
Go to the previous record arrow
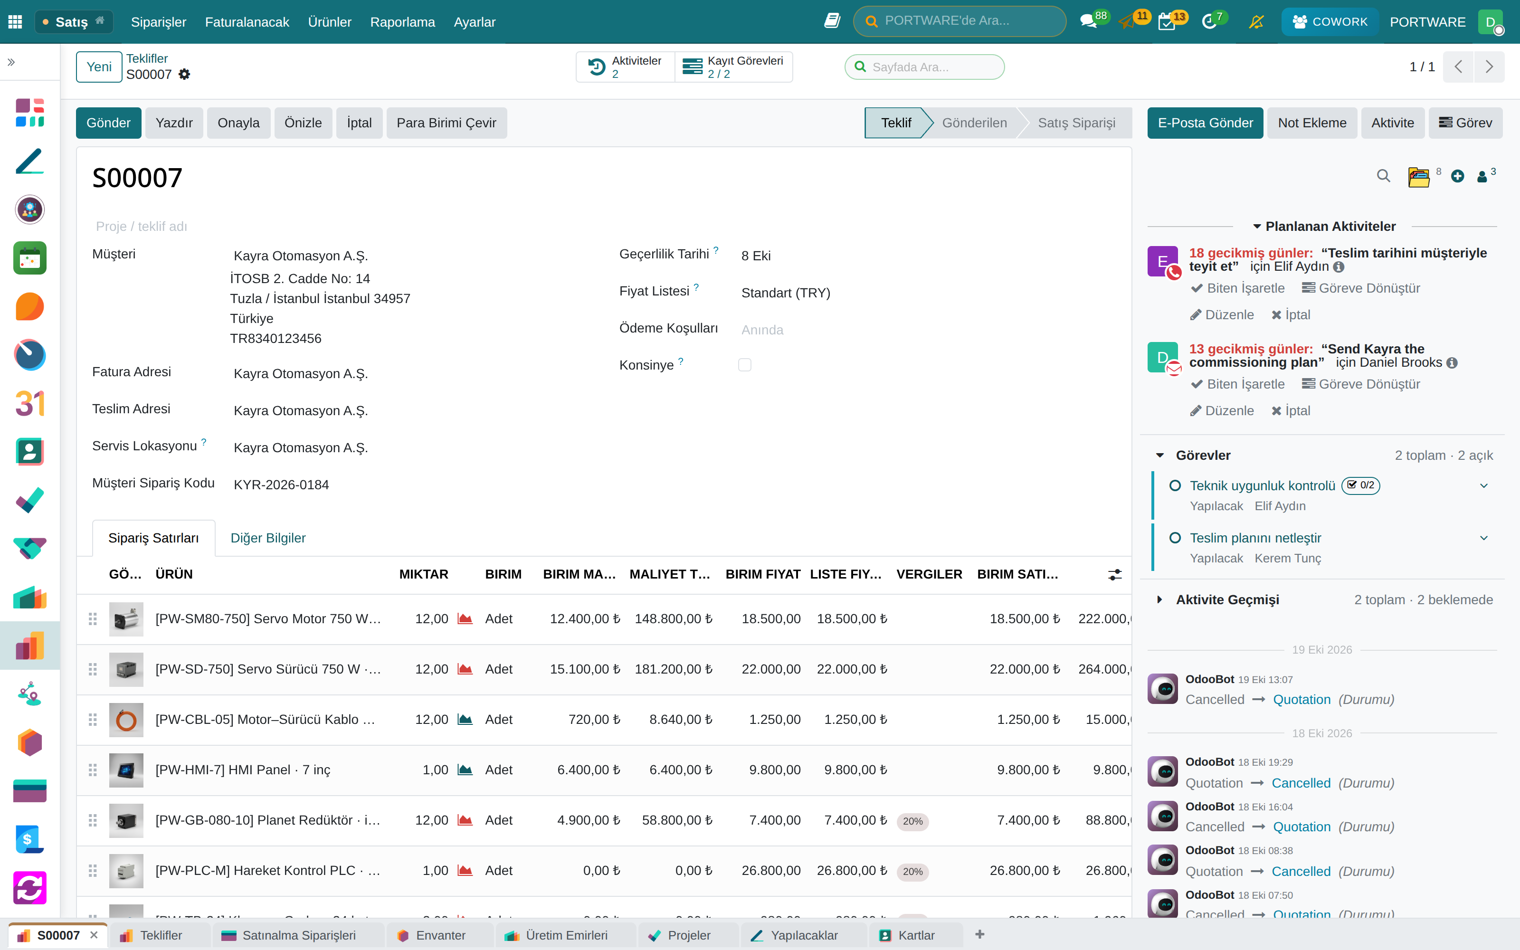click(1458, 66)
